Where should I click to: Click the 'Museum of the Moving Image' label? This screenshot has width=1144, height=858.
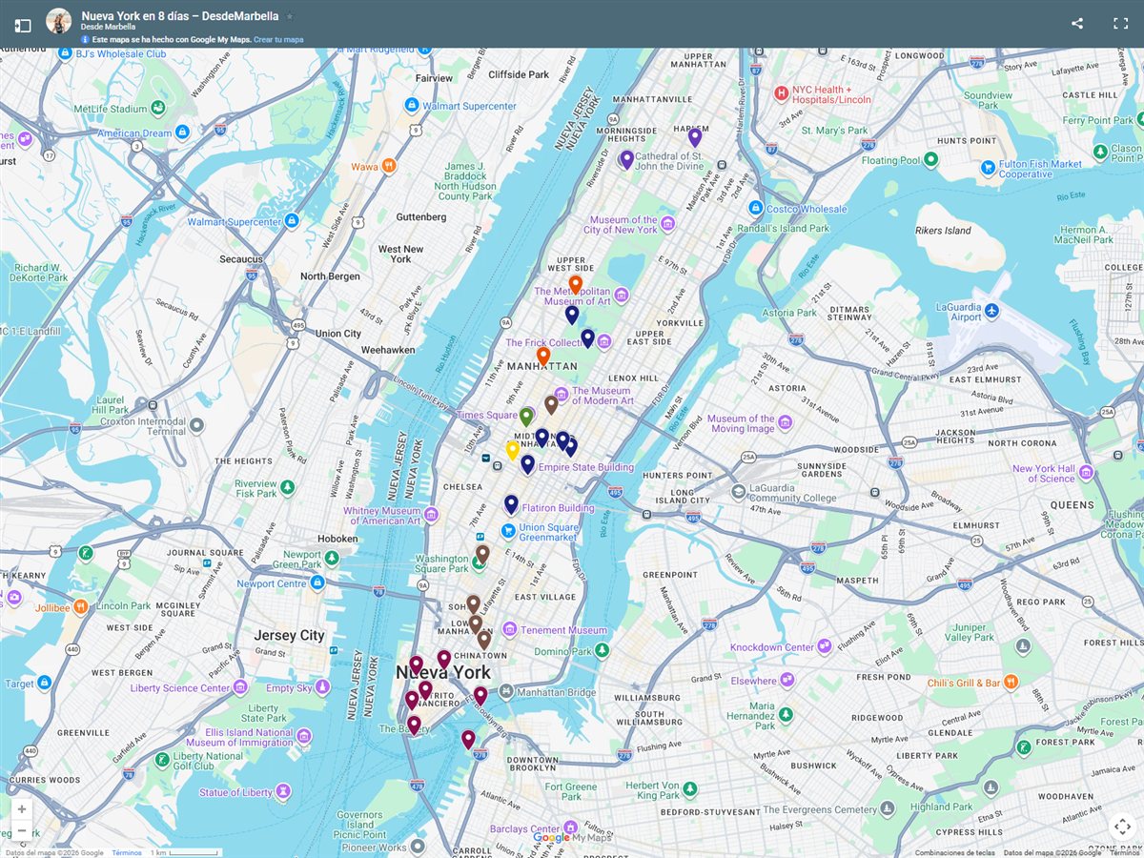(741, 423)
